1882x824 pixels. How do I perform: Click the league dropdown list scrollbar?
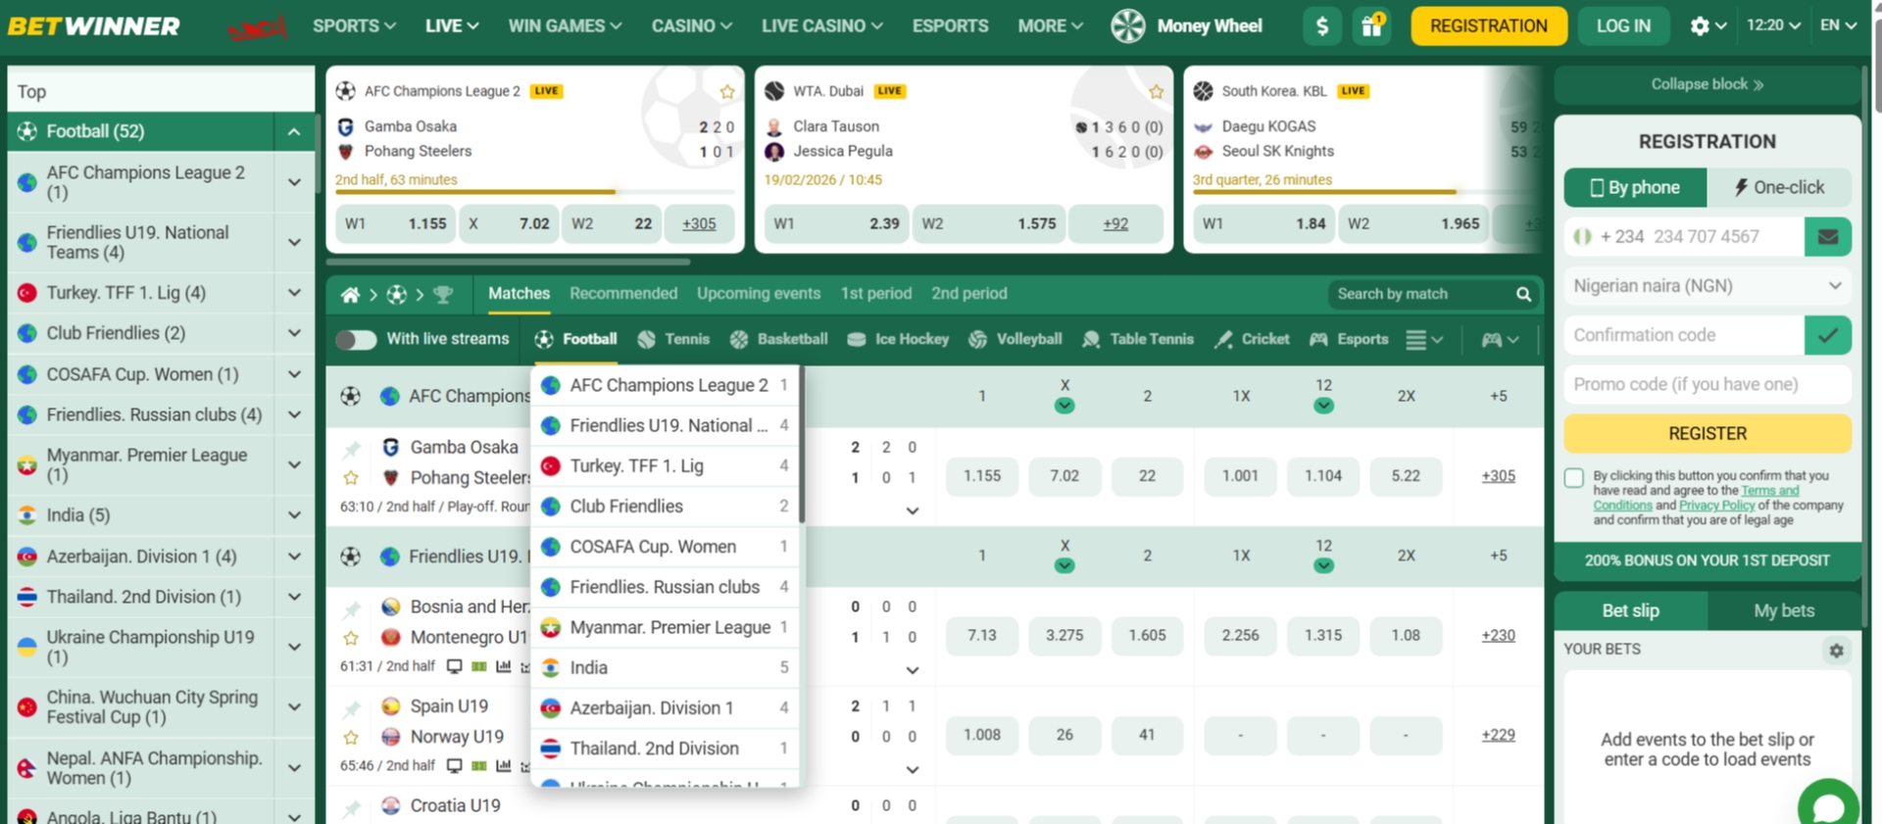[802, 445]
